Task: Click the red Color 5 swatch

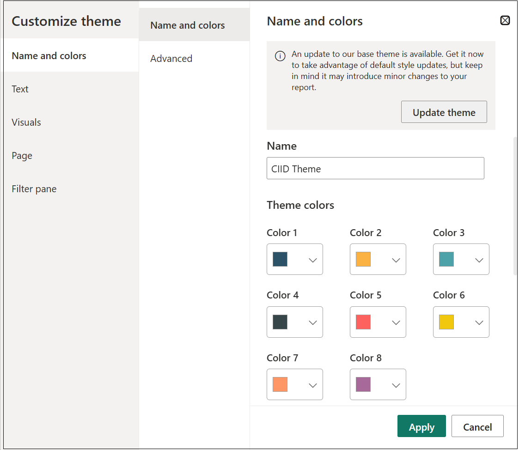Action: 363,322
